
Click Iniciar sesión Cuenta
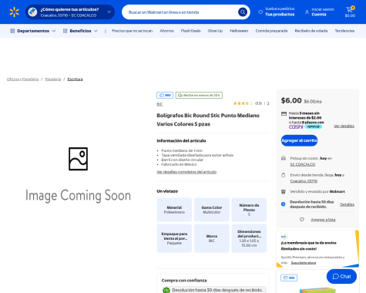pos(320,12)
